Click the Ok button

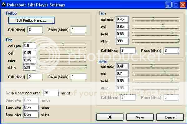click(x=110, y=117)
